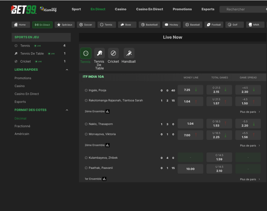Expand Plus de paris for Ingale match
The height and width of the screenshot is (211, 267).
250,112
